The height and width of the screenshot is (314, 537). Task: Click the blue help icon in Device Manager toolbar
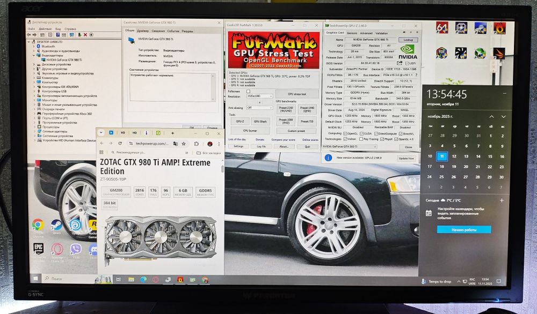coord(58,35)
